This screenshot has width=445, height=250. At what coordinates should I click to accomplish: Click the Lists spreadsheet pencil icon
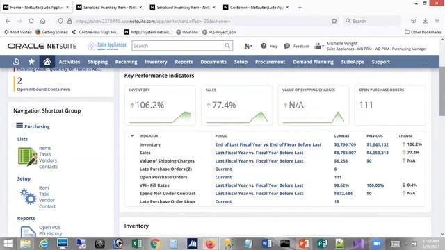[28, 156]
